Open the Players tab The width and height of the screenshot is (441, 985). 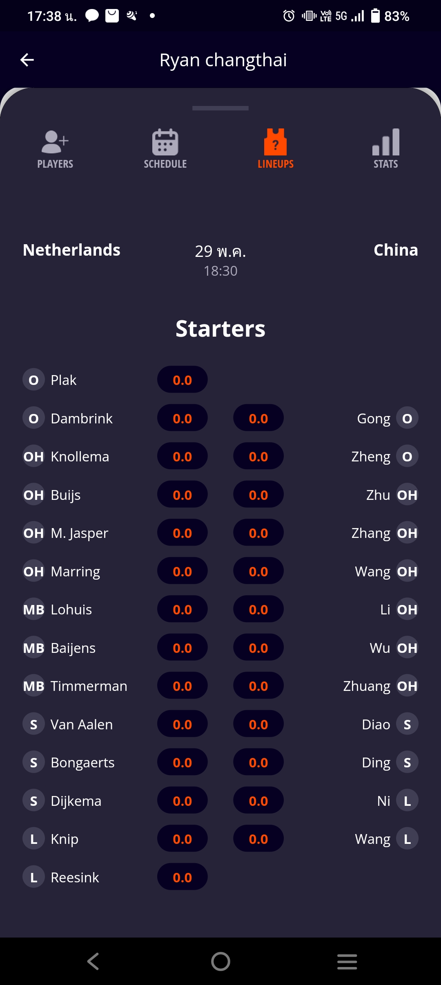coord(55,149)
